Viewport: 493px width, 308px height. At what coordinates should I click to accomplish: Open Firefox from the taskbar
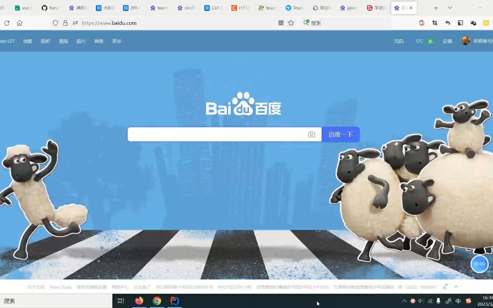pos(139,301)
